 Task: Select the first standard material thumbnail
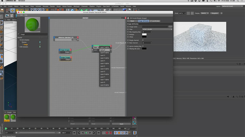point(7,118)
